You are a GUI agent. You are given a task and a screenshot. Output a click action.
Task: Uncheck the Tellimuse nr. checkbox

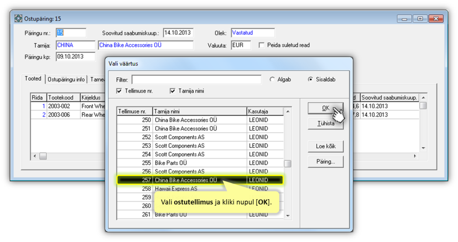tap(119, 91)
